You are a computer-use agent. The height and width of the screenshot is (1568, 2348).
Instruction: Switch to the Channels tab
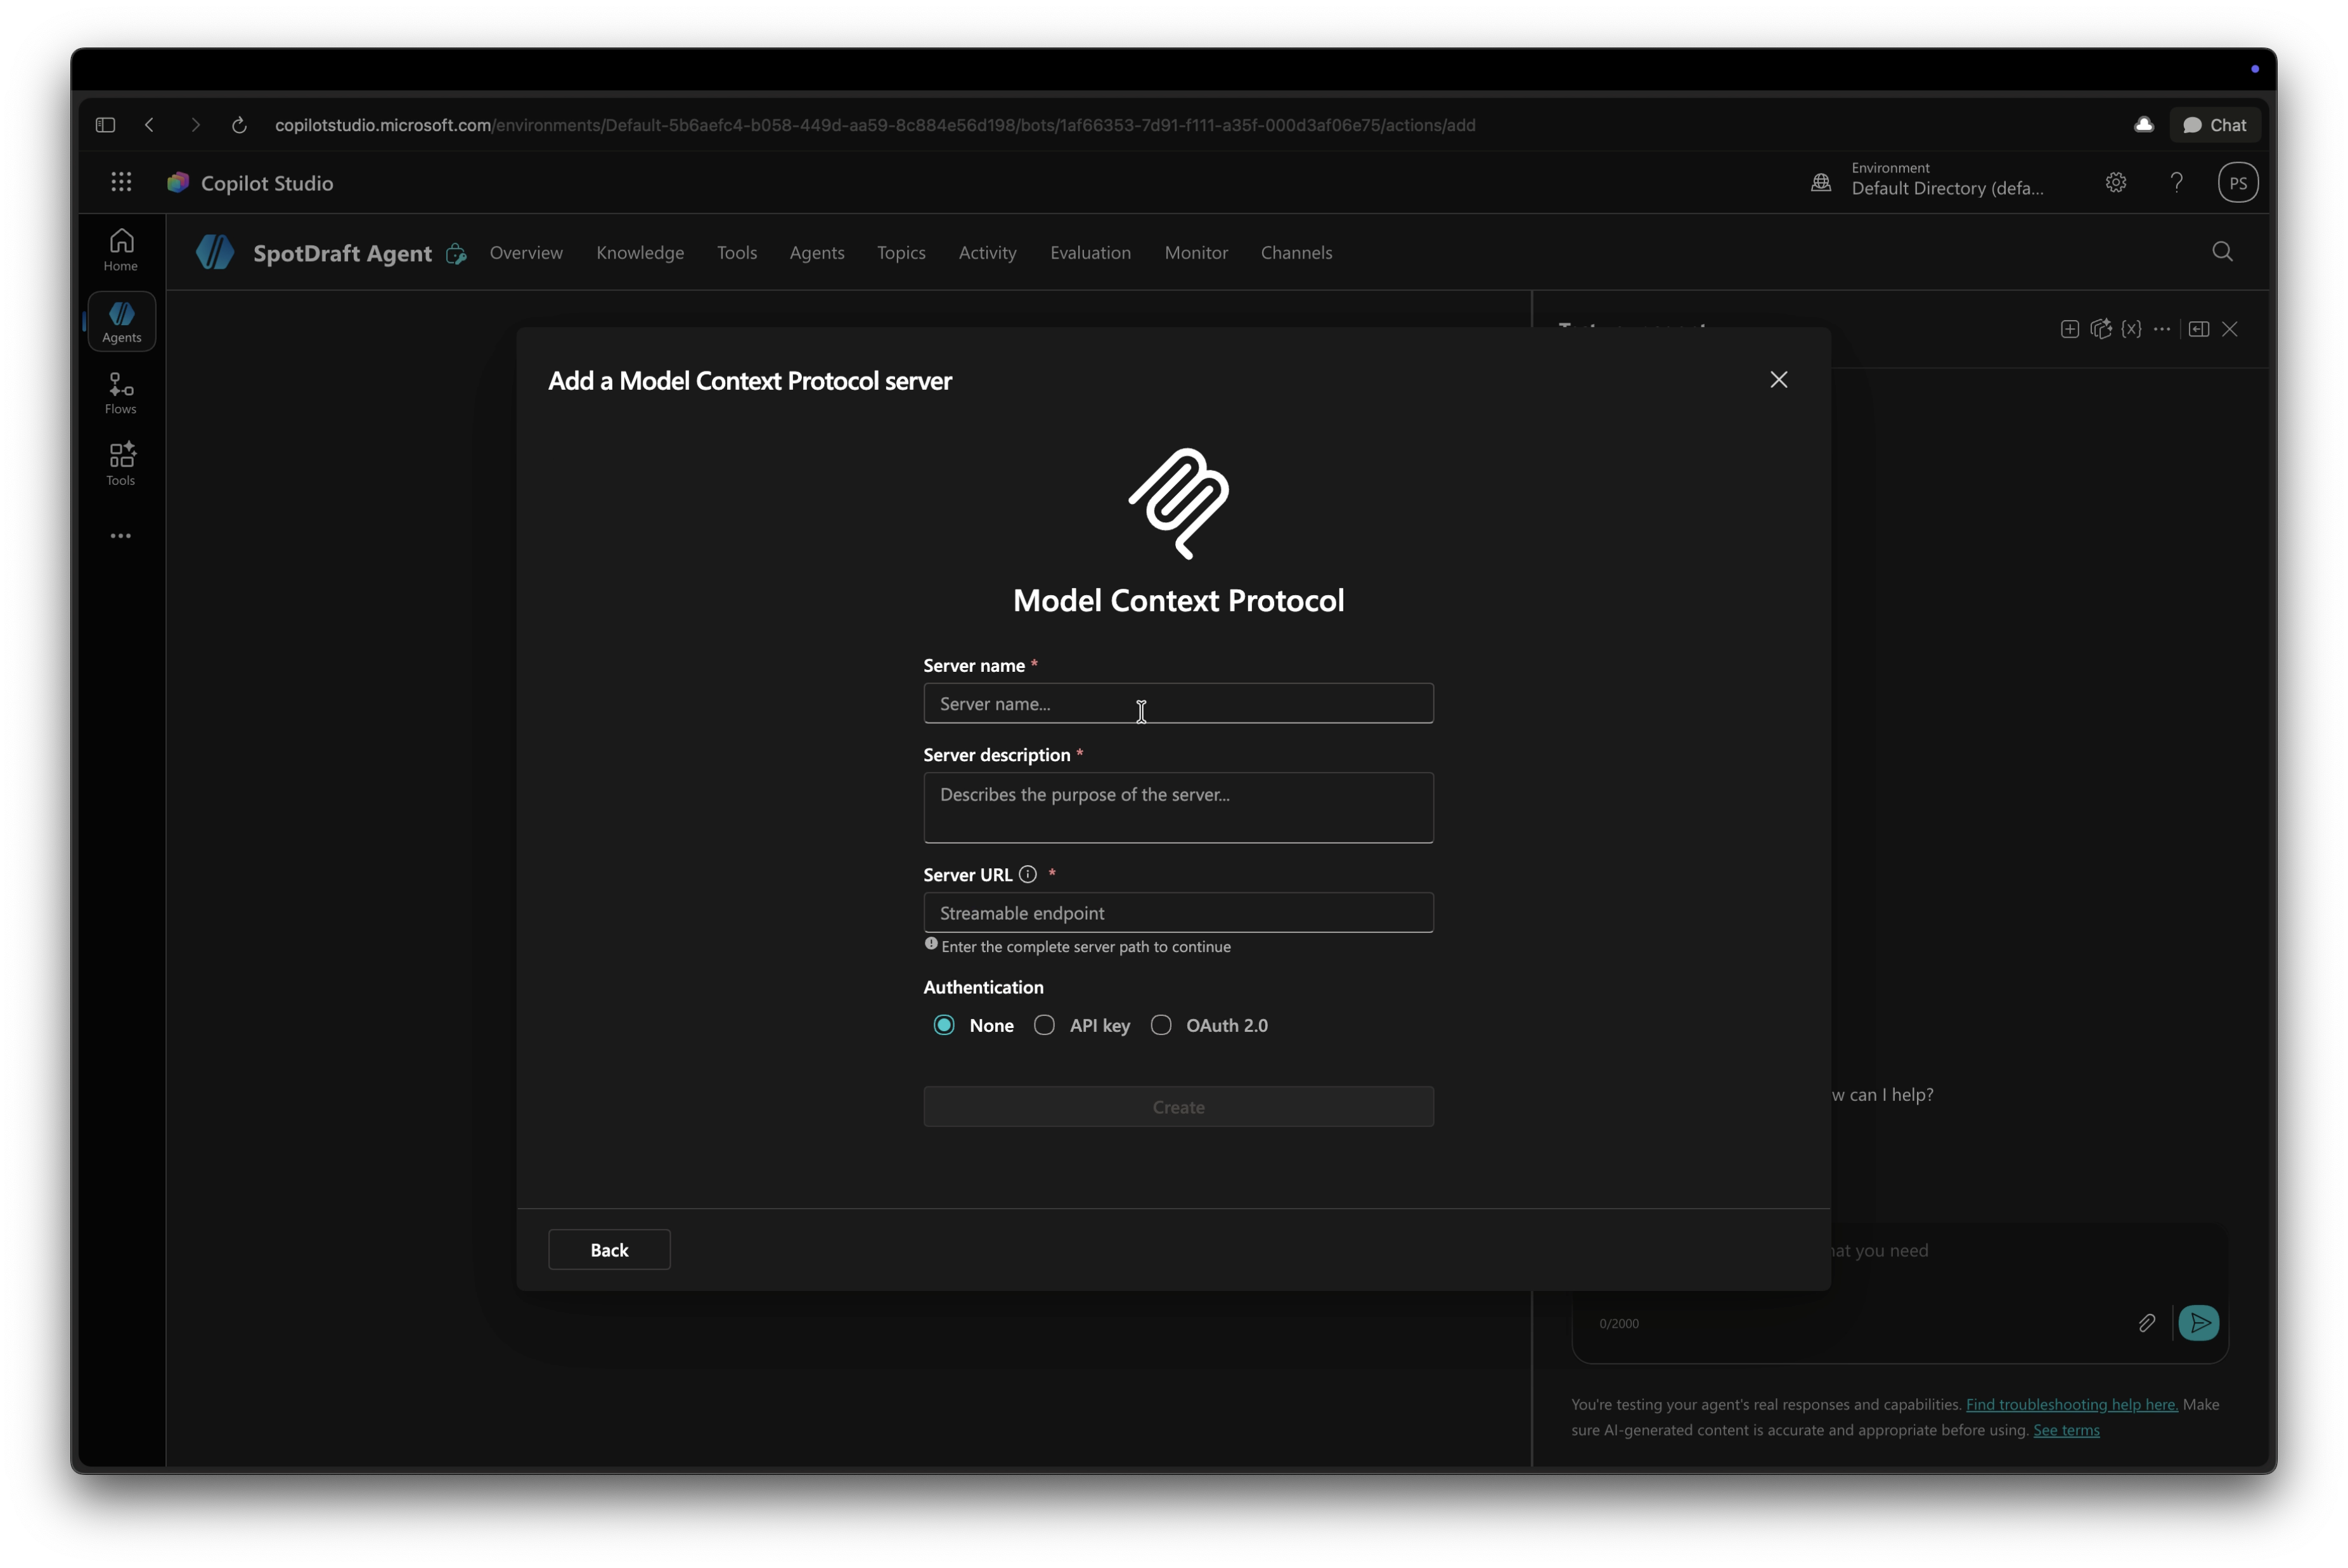click(x=1296, y=253)
